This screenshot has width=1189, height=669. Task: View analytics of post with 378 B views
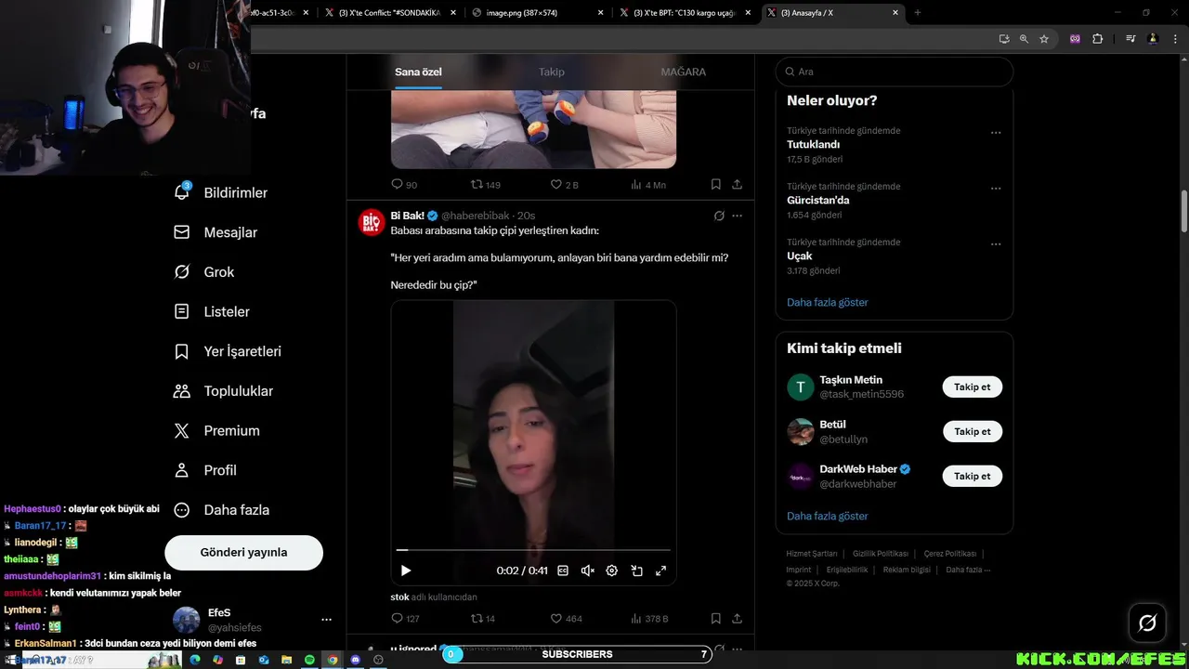point(648,619)
